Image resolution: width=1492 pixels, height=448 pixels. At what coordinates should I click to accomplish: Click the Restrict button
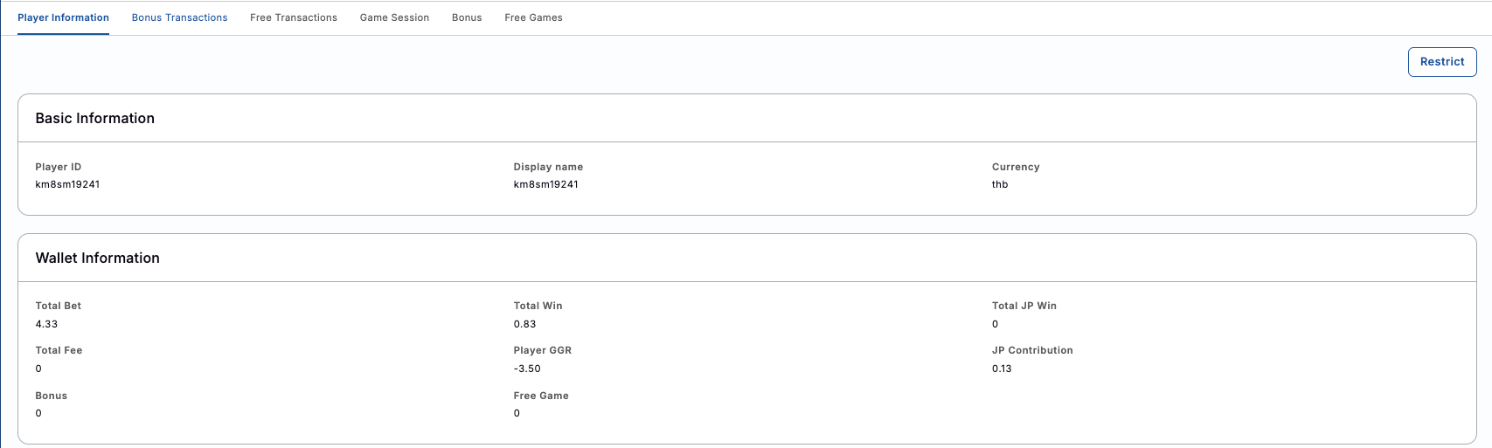point(1441,62)
